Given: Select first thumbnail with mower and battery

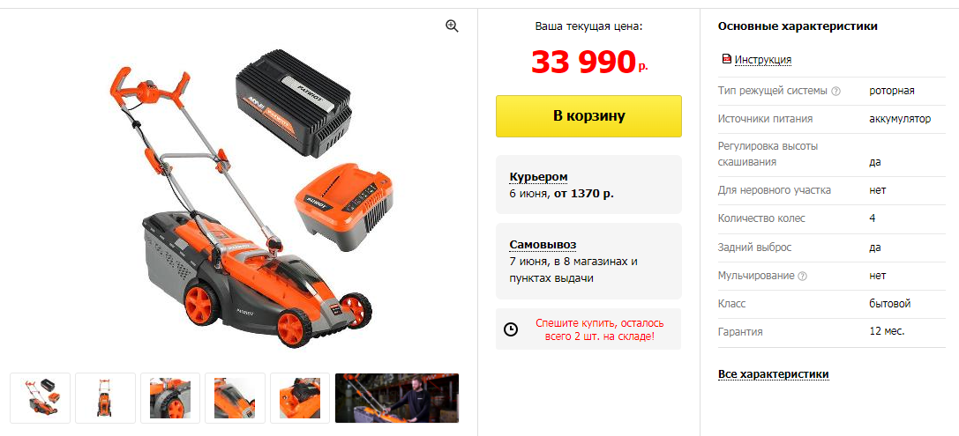Looking at the screenshot, I should (41, 398).
